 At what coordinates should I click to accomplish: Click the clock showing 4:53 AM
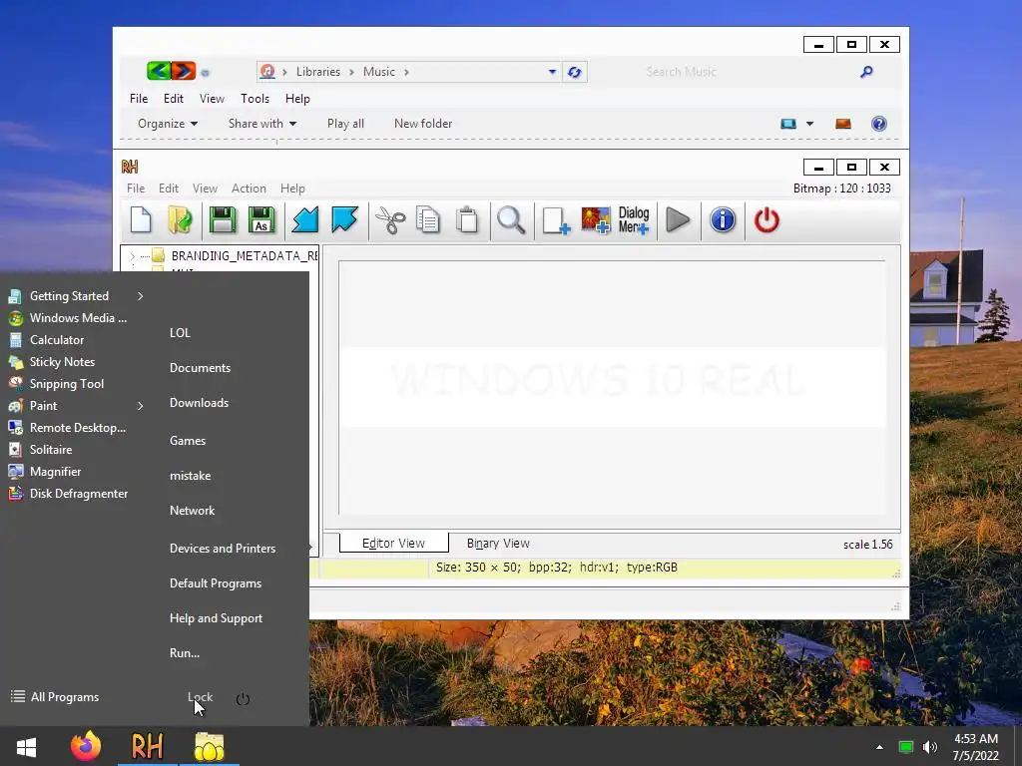click(x=976, y=739)
